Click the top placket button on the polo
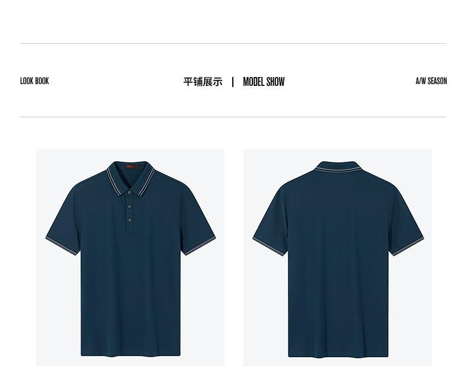 tap(129, 193)
